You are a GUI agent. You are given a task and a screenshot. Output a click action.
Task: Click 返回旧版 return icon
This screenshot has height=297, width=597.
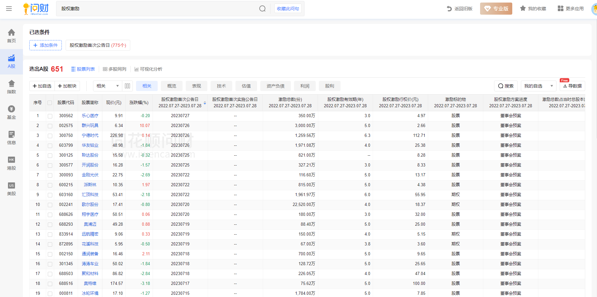(449, 9)
